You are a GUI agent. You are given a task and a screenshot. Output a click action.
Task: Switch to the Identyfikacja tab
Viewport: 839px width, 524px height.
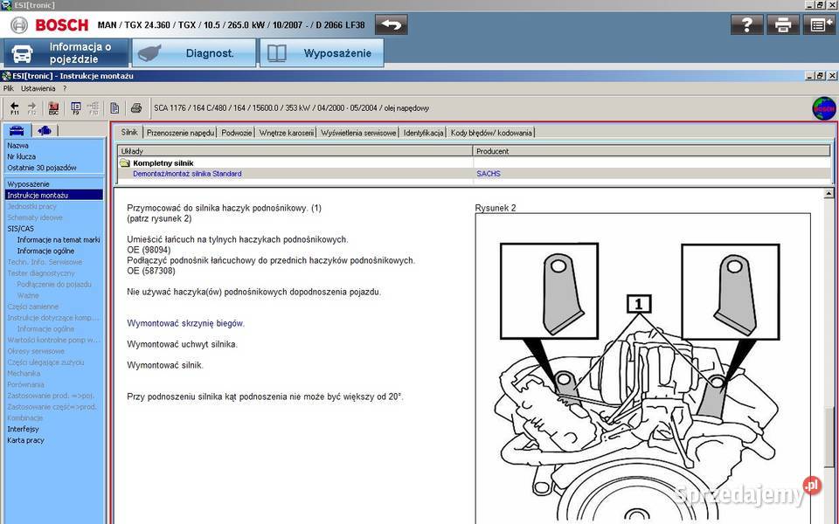pos(423,133)
